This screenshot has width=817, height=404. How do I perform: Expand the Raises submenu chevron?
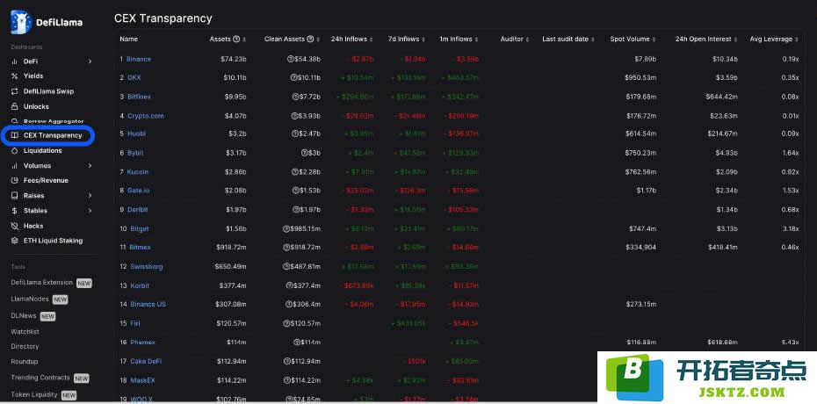(90, 195)
